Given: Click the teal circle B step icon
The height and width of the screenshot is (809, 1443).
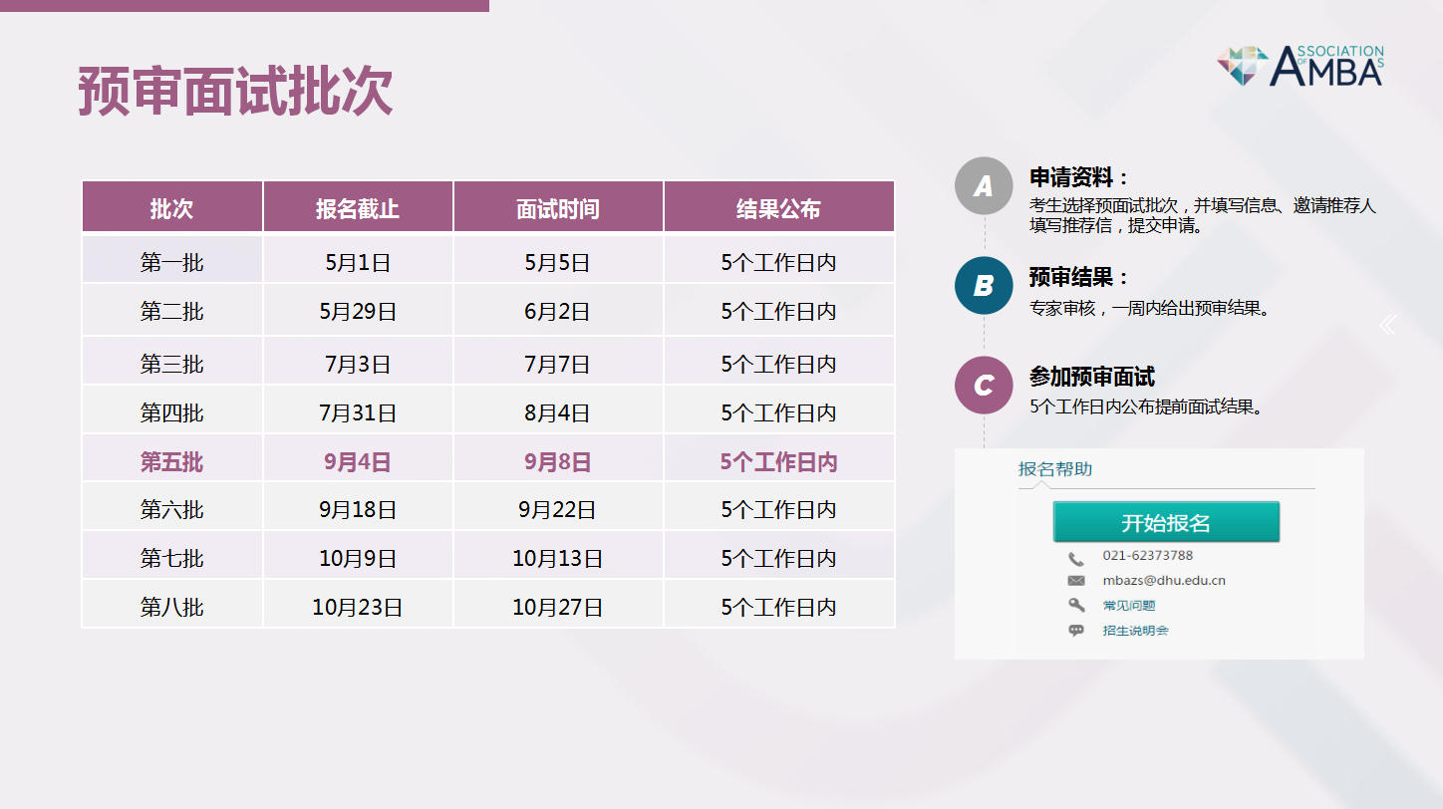Looking at the screenshot, I should 984,286.
